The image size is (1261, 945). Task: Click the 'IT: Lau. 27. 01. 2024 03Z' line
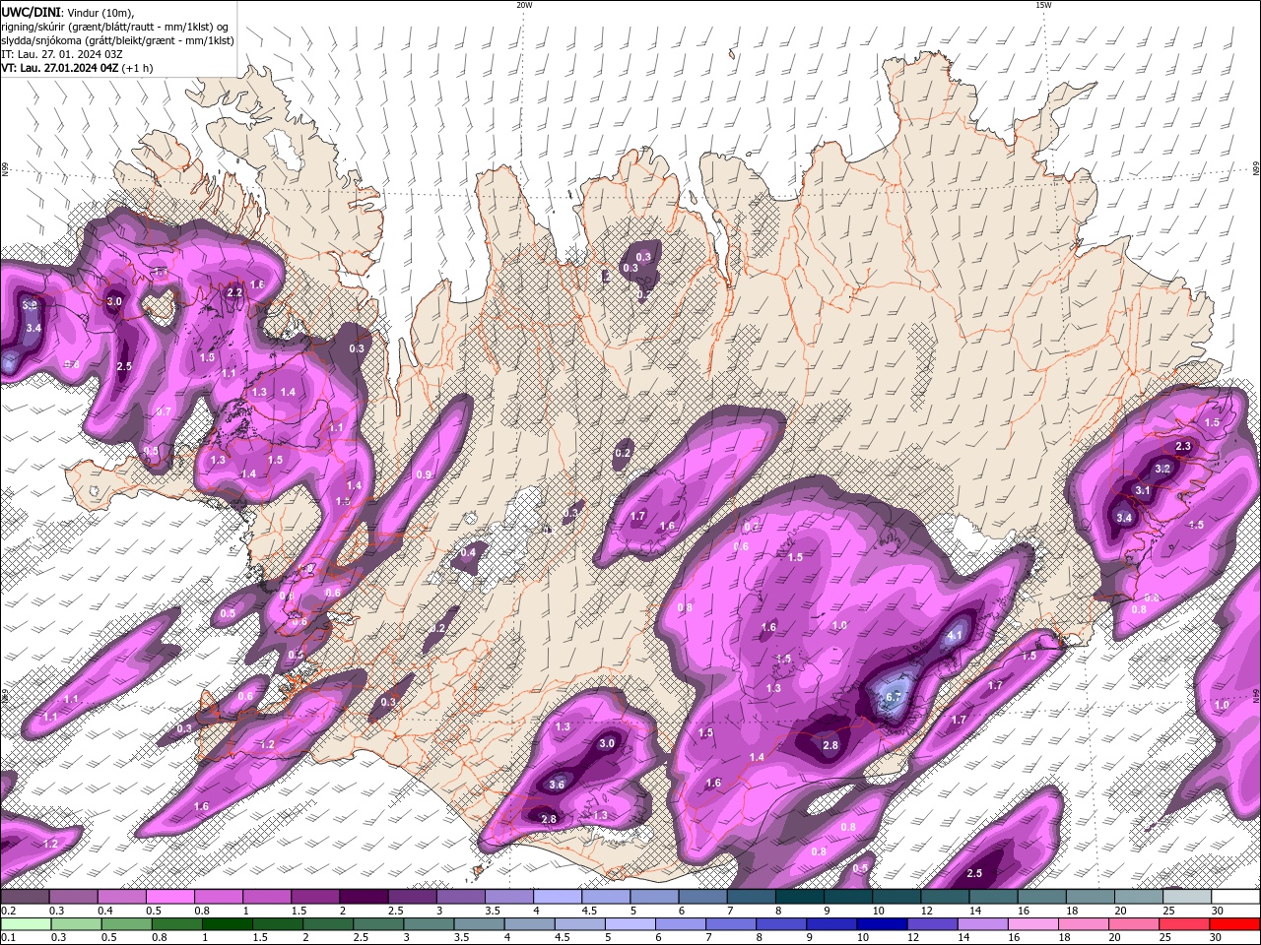[x=61, y=54]
